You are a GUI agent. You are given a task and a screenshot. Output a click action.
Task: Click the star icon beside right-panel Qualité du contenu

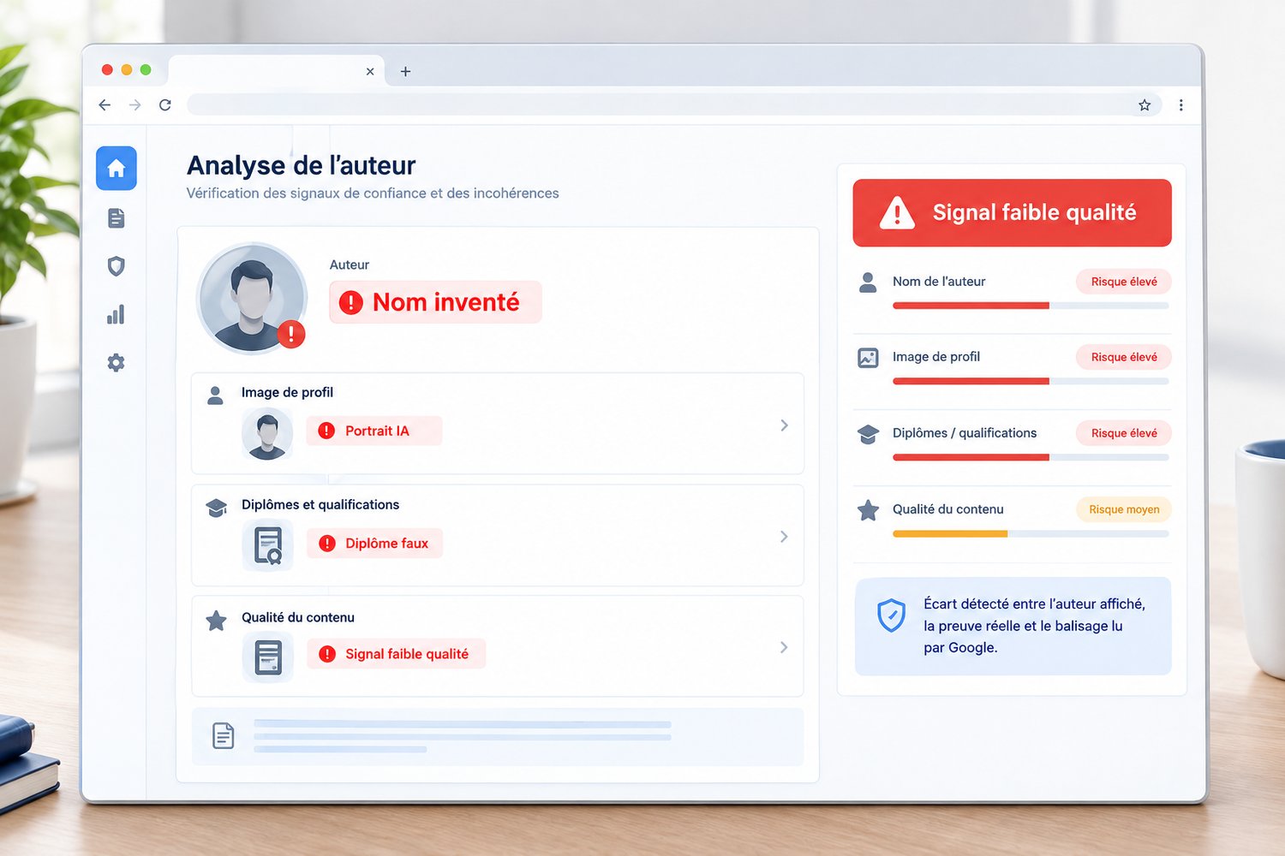(868, 510)
